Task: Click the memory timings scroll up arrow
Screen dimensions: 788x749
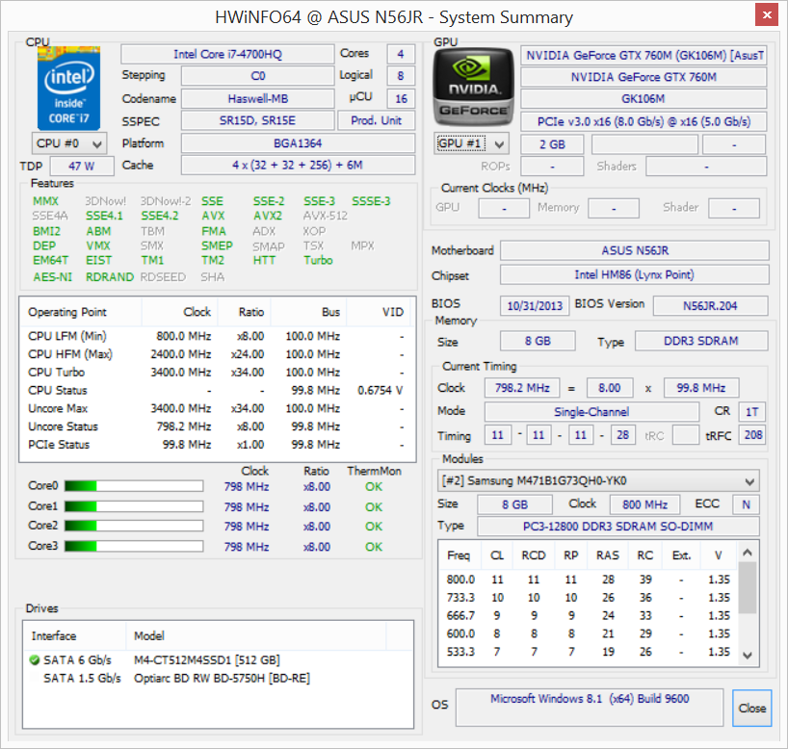Action: tap(748, 553)
